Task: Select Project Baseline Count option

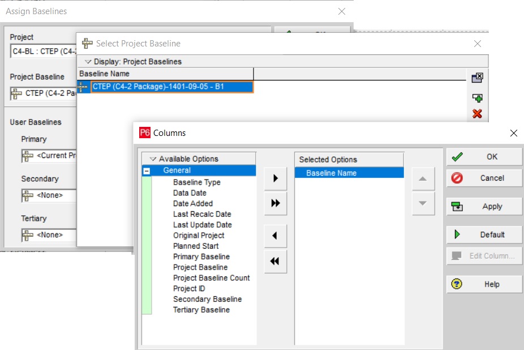Action: [x=212, y=278]
